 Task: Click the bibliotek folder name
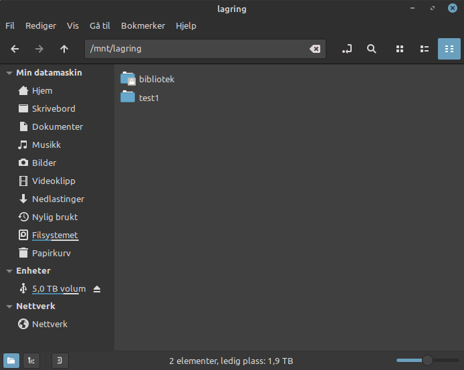coord(156,80)
